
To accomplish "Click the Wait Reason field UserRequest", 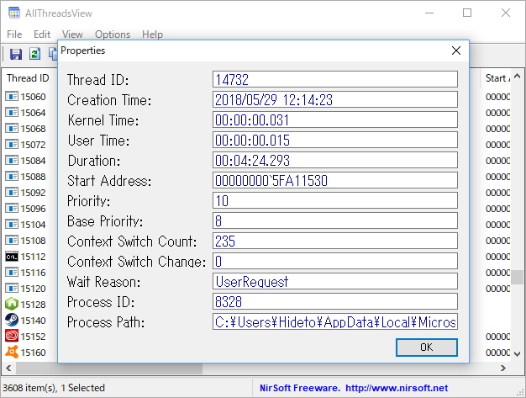I will click(x=335, y=281).
